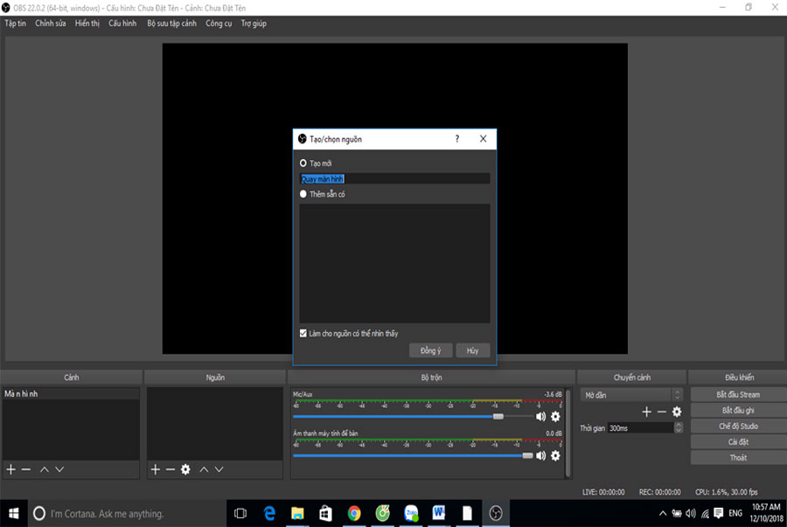Mute the Mic/Aux speaker icon
The width and height of the screenshot is (787, 527).
tap(540, 417)
